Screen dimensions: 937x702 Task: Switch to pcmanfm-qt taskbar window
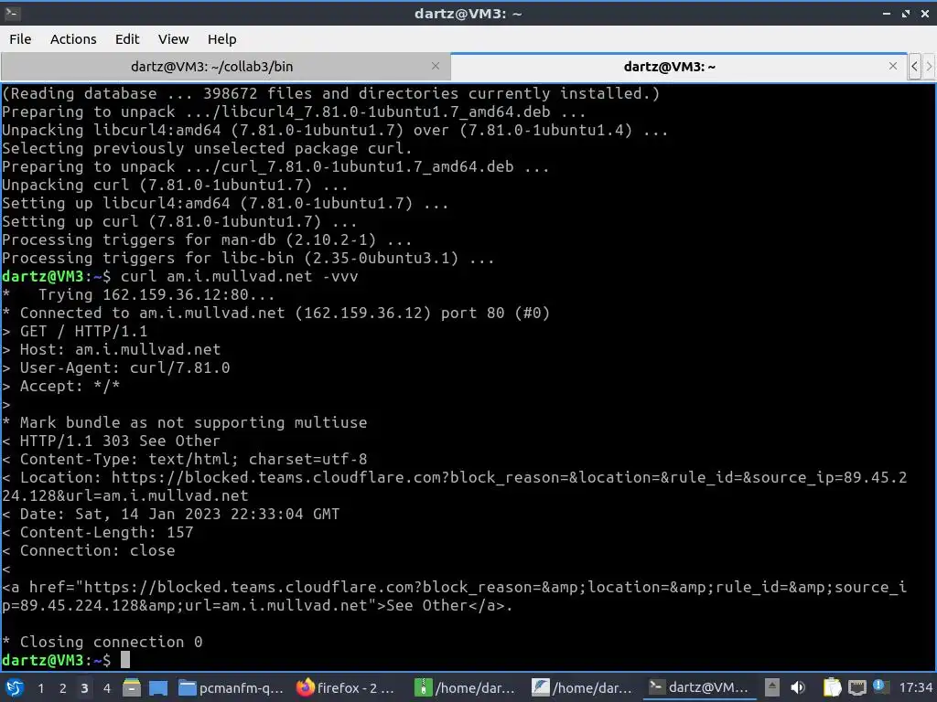(232, 687)
